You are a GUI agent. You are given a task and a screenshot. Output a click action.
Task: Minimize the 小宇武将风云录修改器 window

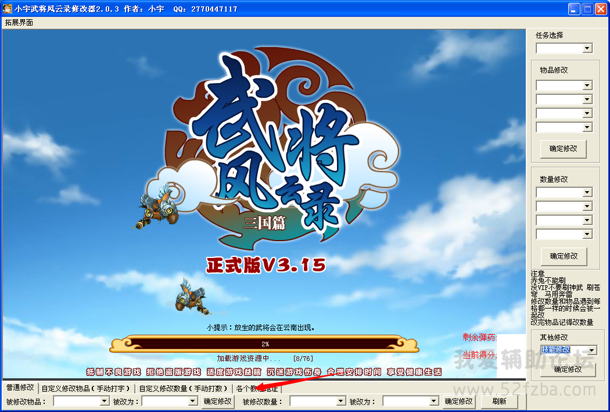(x=574, y=9)
